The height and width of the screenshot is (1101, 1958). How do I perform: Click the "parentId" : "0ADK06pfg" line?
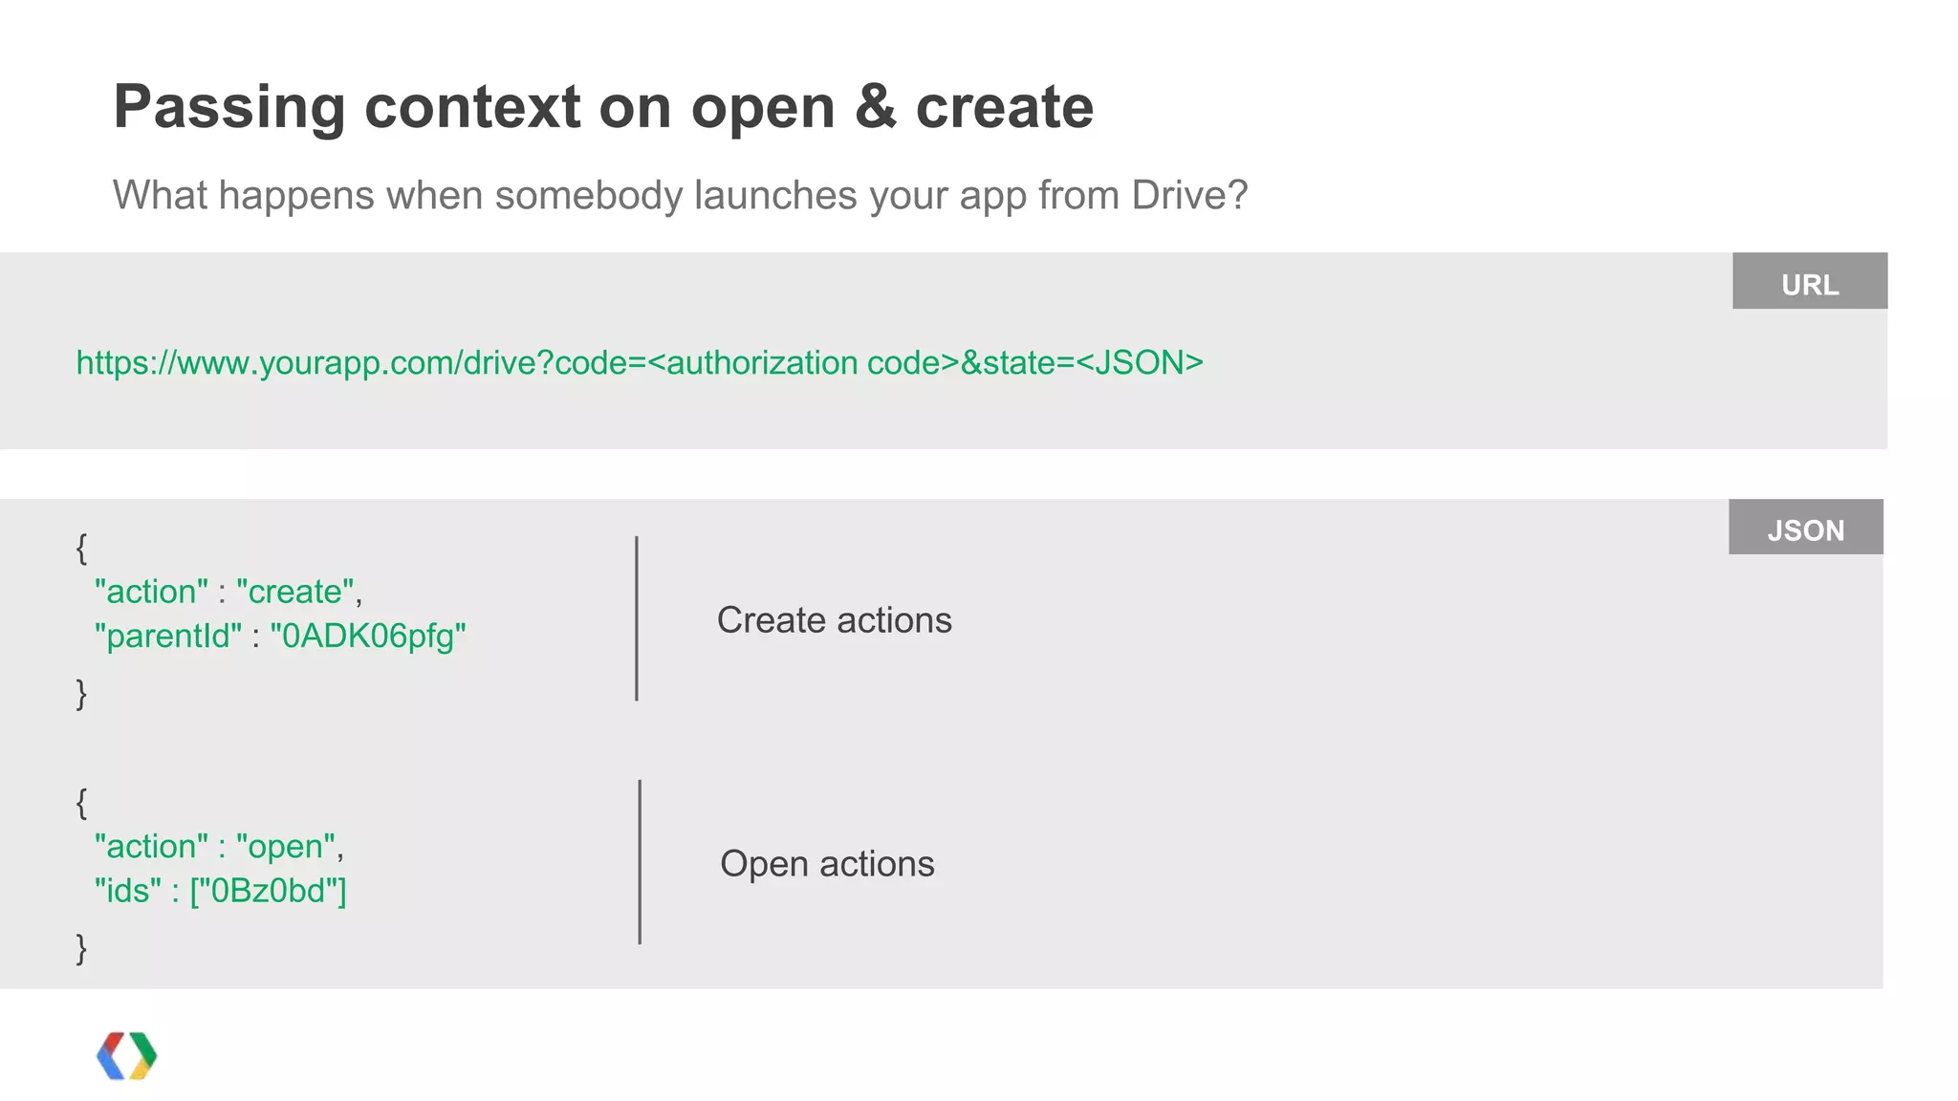[x=280, y=636]
